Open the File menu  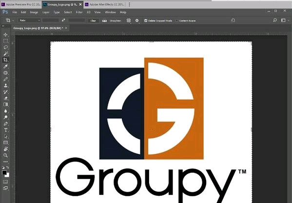(15, 12)
